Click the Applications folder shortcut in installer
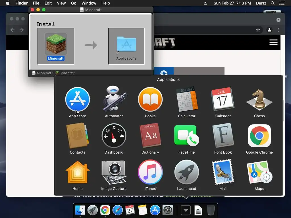This screenshot has height=218, width=291. (x=126, y=45)
